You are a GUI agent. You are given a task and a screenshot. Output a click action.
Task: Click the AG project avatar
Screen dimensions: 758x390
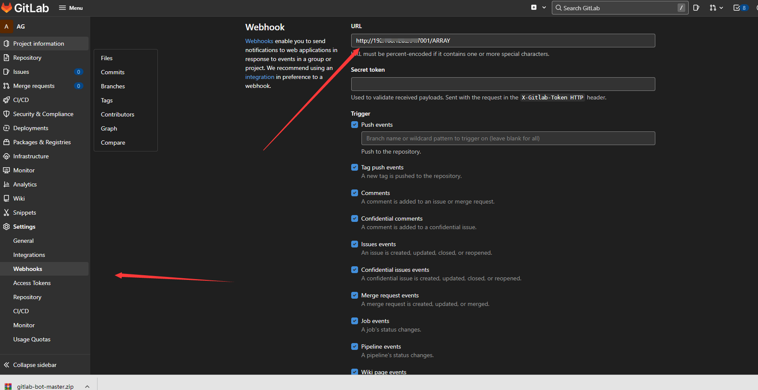6,26
